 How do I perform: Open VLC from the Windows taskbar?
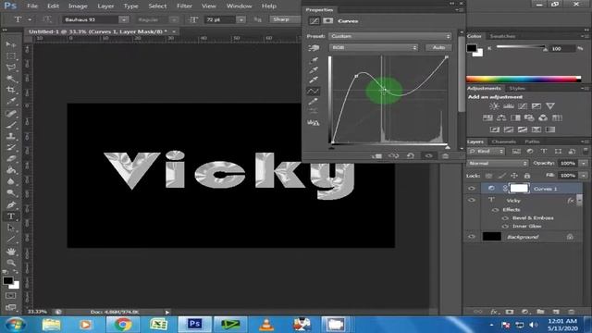266,325
